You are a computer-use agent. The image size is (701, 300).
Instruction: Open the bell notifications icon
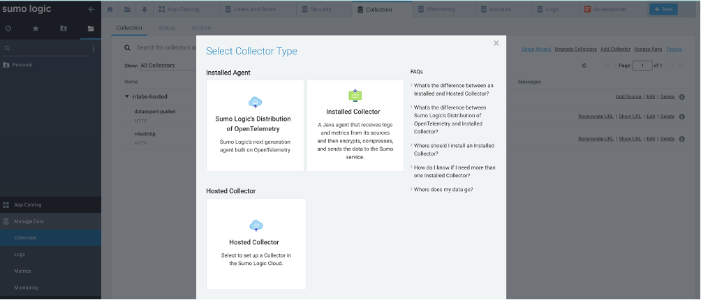143,9
